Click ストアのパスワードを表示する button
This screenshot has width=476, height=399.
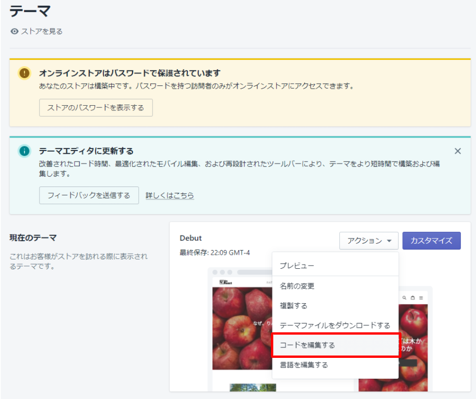pyautogui.click(x=96, y=107)
